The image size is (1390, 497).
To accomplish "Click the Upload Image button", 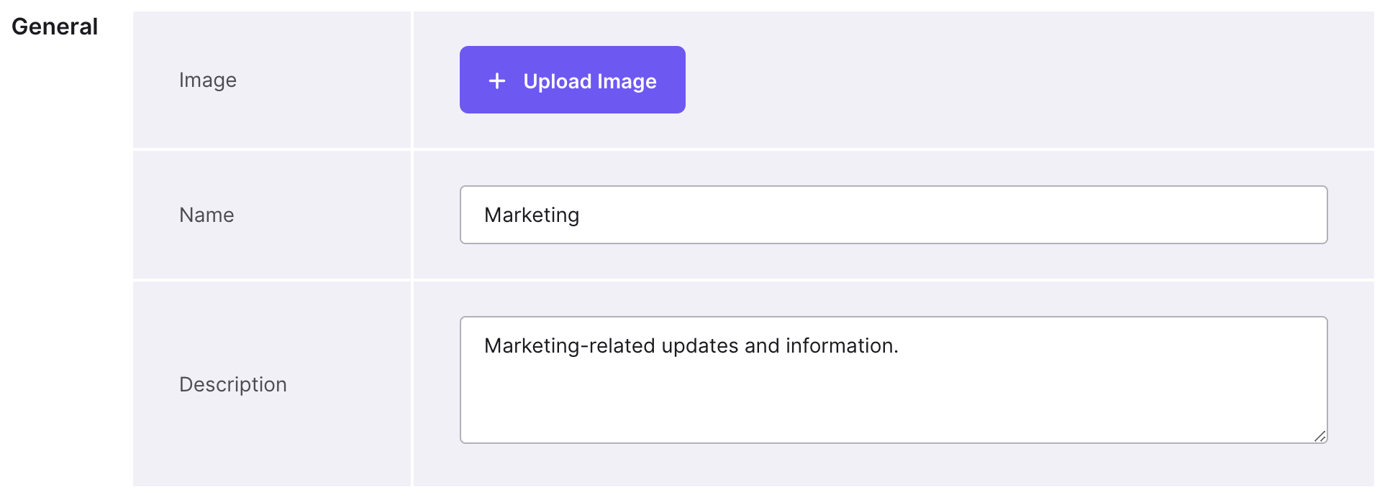I will tap(572, 80).
